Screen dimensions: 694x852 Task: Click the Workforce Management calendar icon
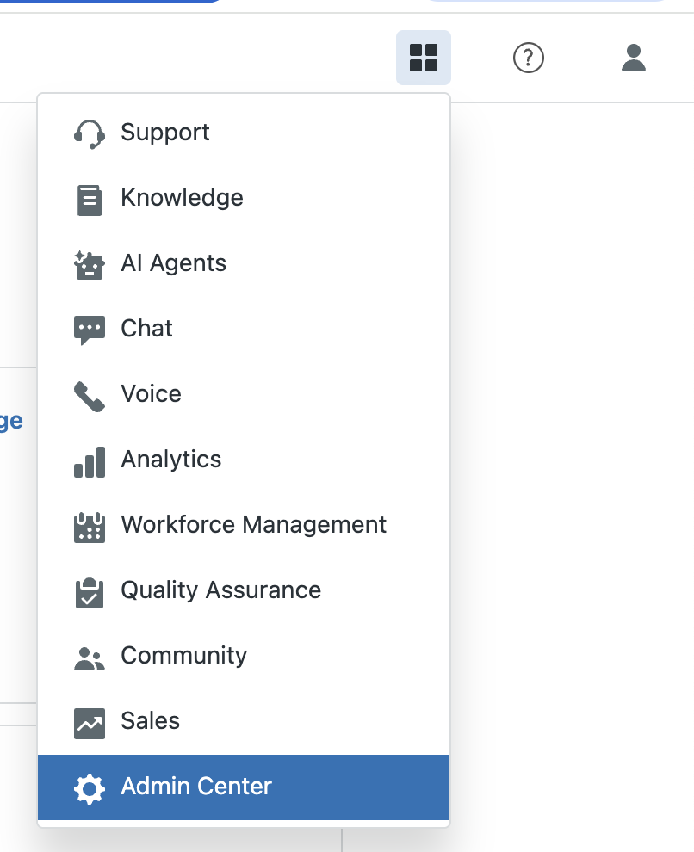click(x=89, y=524)
